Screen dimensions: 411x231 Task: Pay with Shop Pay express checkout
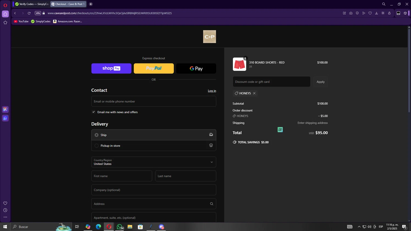pos(111,68)
